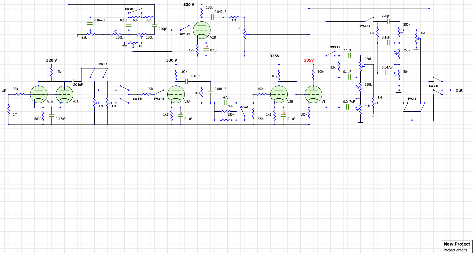Image resolution: width=473 pixels, height=253 pixels.
Task: Click the 47k plate resistor
Action: (x=51, y=73)
